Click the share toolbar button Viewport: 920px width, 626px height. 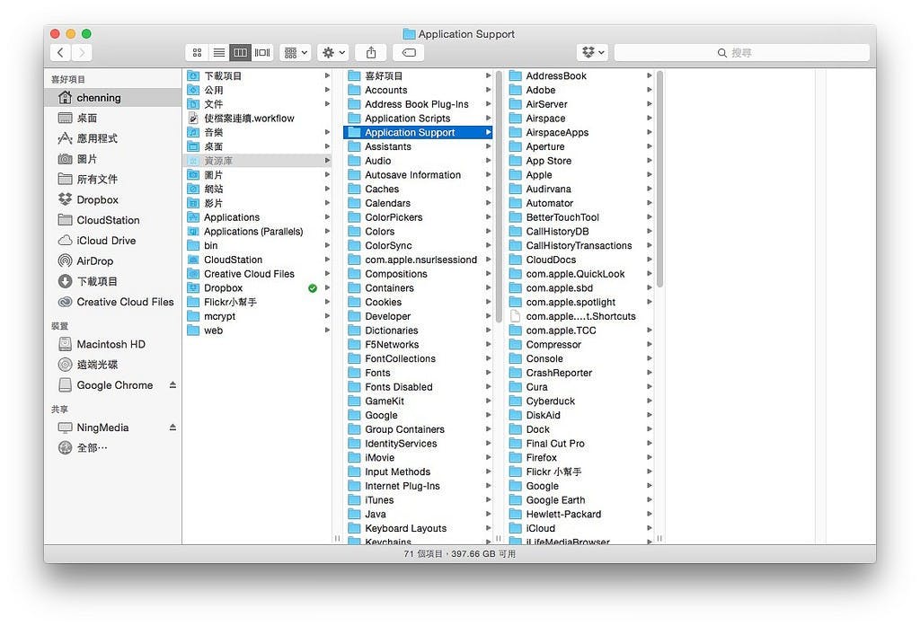click(371, 53)
